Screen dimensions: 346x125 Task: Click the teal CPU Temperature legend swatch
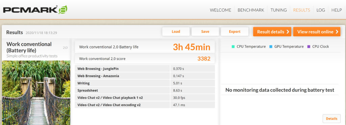233,46
